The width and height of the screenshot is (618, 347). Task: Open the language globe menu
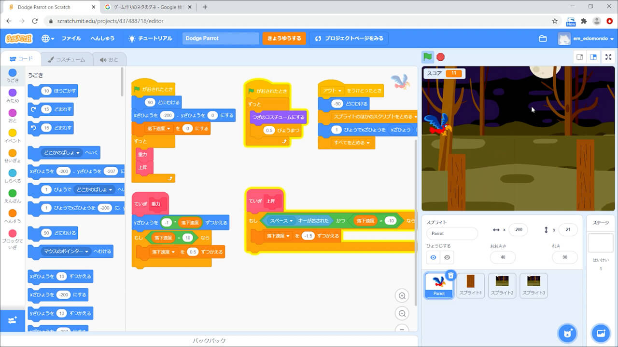coord(48,39)
